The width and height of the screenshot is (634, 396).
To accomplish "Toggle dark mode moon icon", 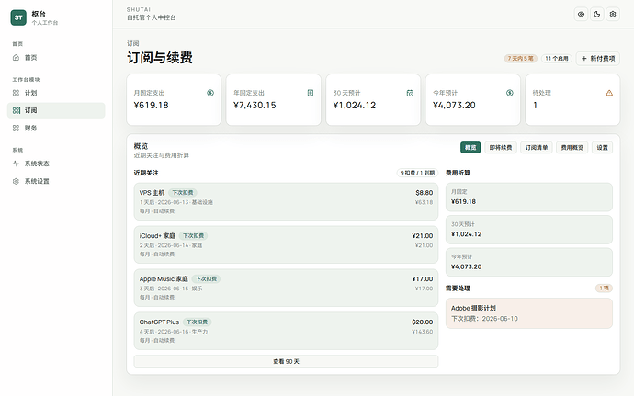I will [597, 14].
